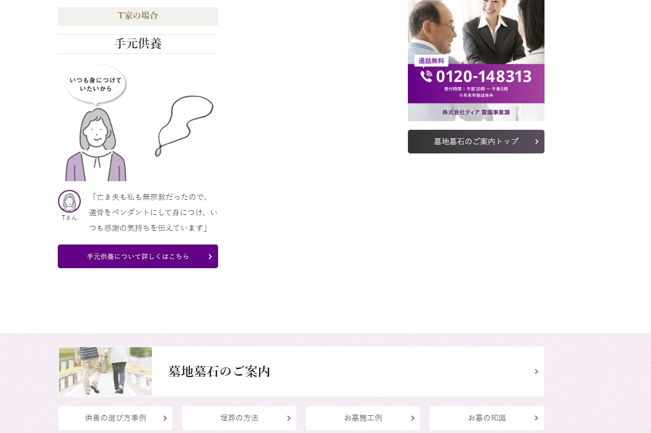651x433 pixels.
Task: Select the T家の場合 header
Action: click(138, 16)
